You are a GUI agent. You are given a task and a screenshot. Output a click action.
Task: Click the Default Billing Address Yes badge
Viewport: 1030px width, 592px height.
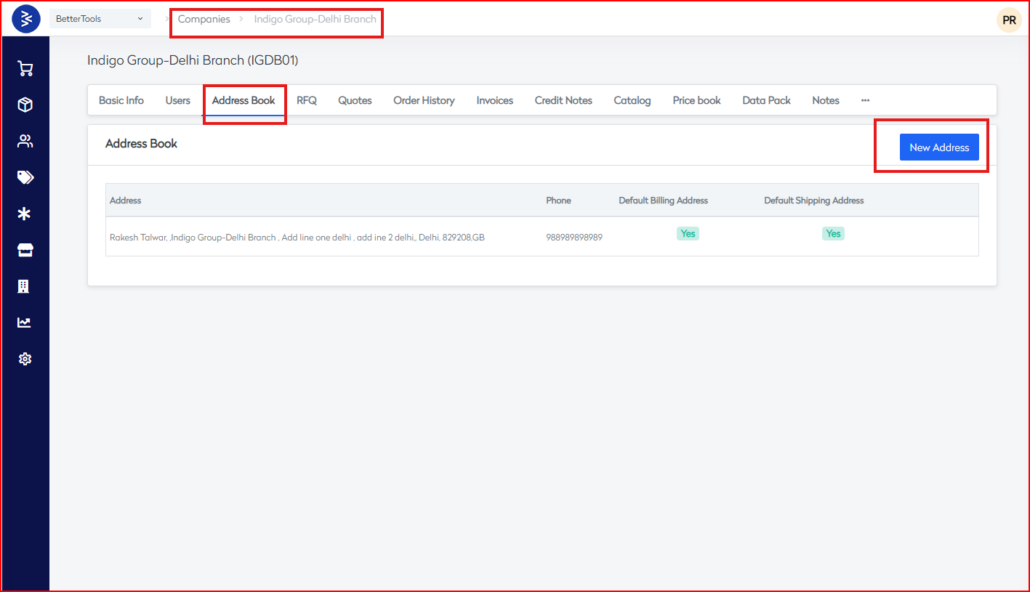click(x=688, y=234)
